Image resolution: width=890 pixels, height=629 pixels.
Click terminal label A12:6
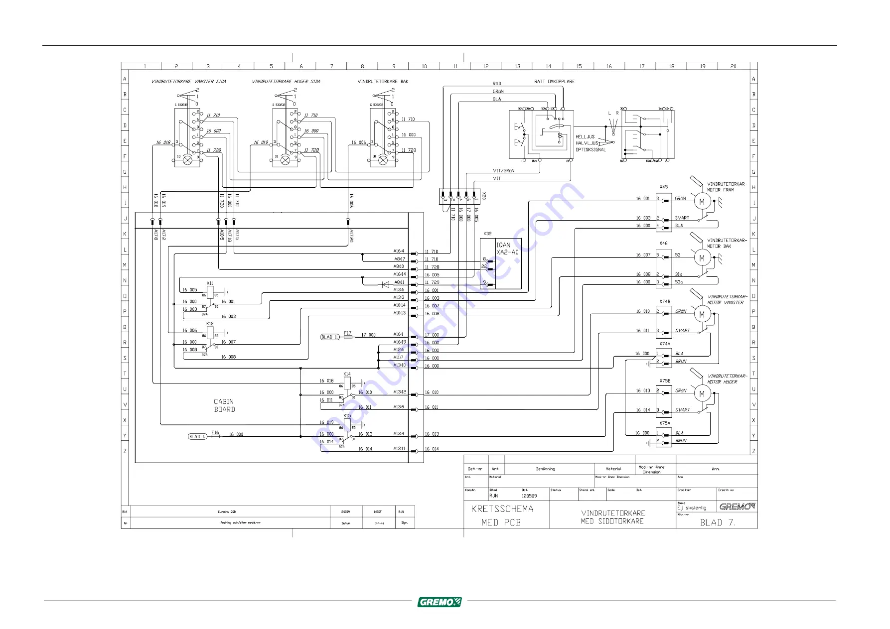[x=399, y=350]
